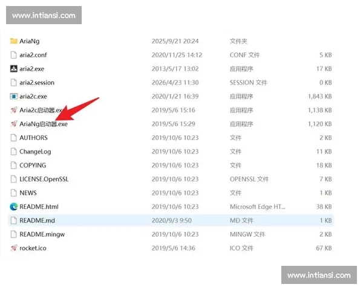This screenshot has height=290, width=363.
Task: Click the date 2013/5/17 13:02
Action: tap(175, 69)
